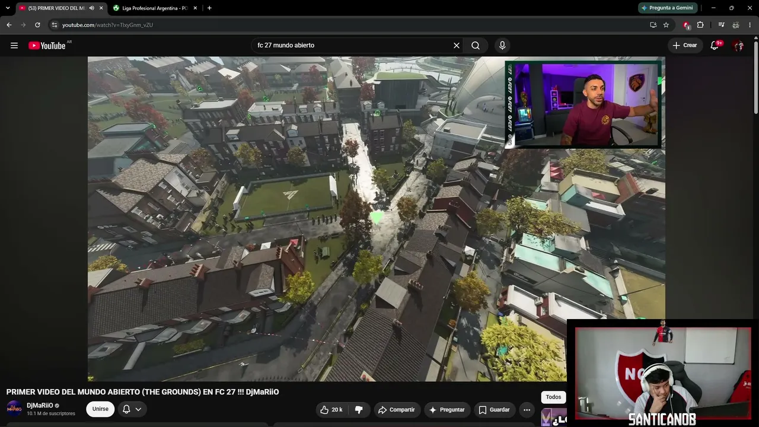Viewport: 759px width, 427px height.
Task: Open the Chrome profile avatar
Action: pyautogui.click(x=736, y=25)
